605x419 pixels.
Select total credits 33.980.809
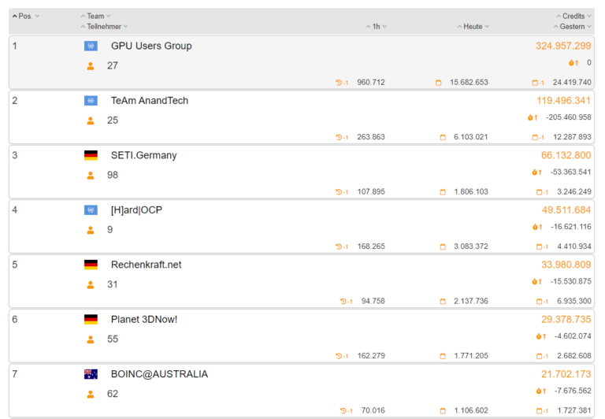566,265
